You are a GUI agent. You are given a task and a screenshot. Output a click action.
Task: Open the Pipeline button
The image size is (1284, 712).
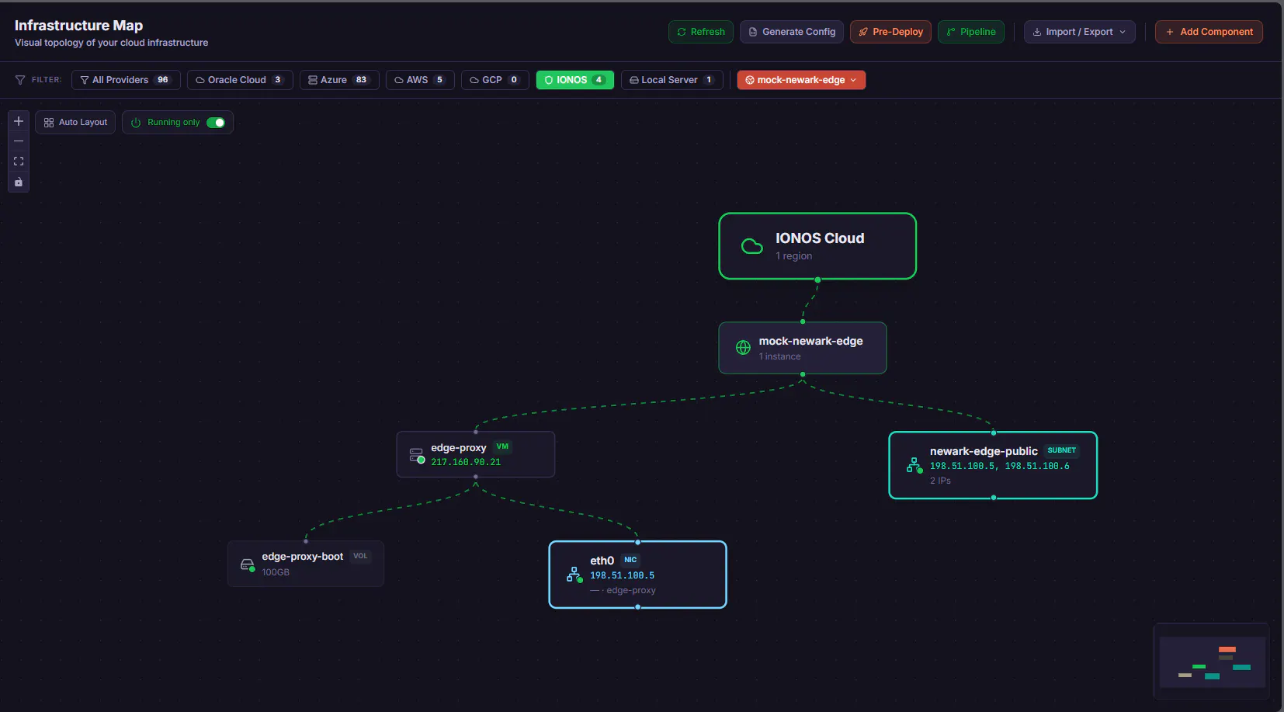971,32
